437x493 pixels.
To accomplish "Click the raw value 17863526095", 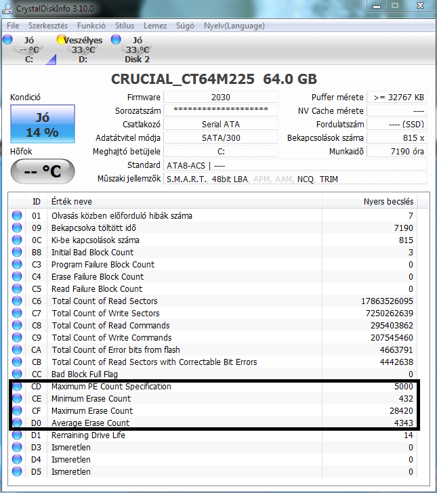I will click(387, 301).
